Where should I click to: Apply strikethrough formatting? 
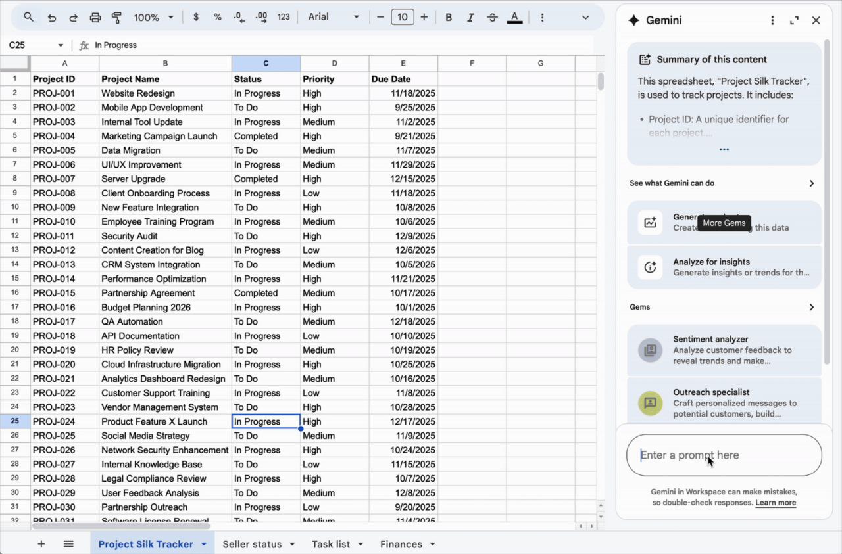[492, 18]
